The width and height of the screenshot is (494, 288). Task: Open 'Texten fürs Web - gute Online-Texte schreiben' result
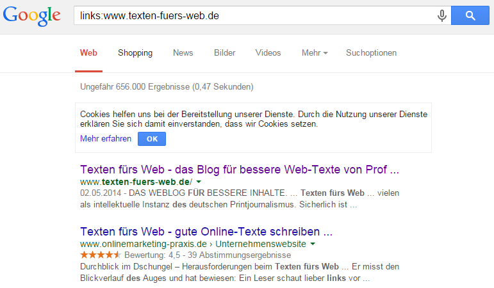point(206,232)
